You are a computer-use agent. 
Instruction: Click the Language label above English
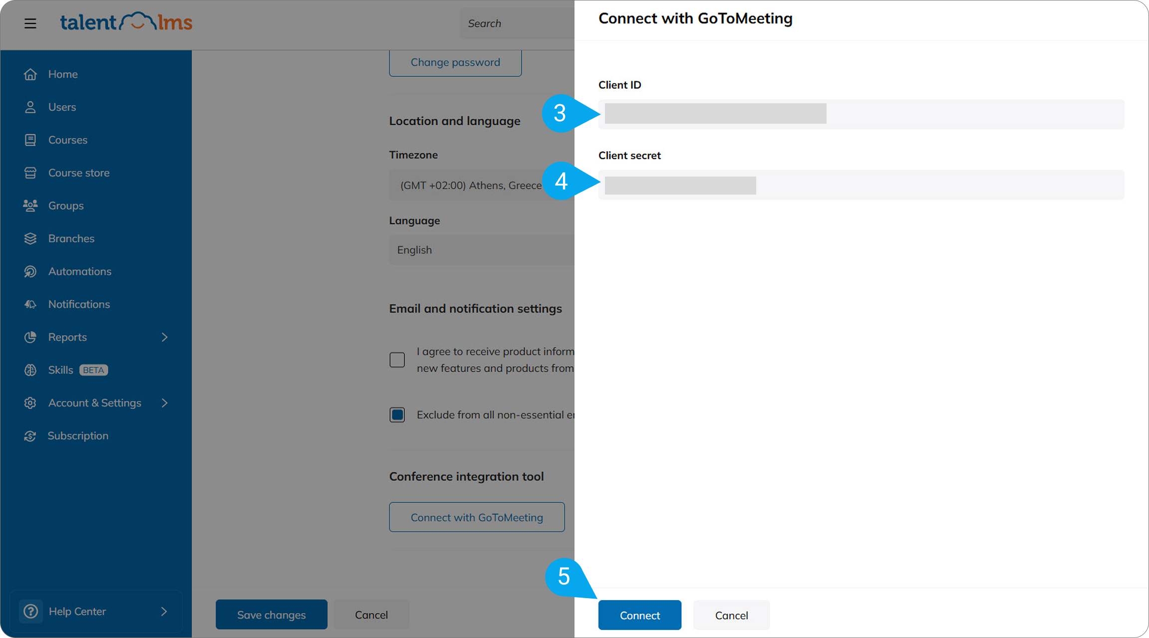click(x=414, y=220)
